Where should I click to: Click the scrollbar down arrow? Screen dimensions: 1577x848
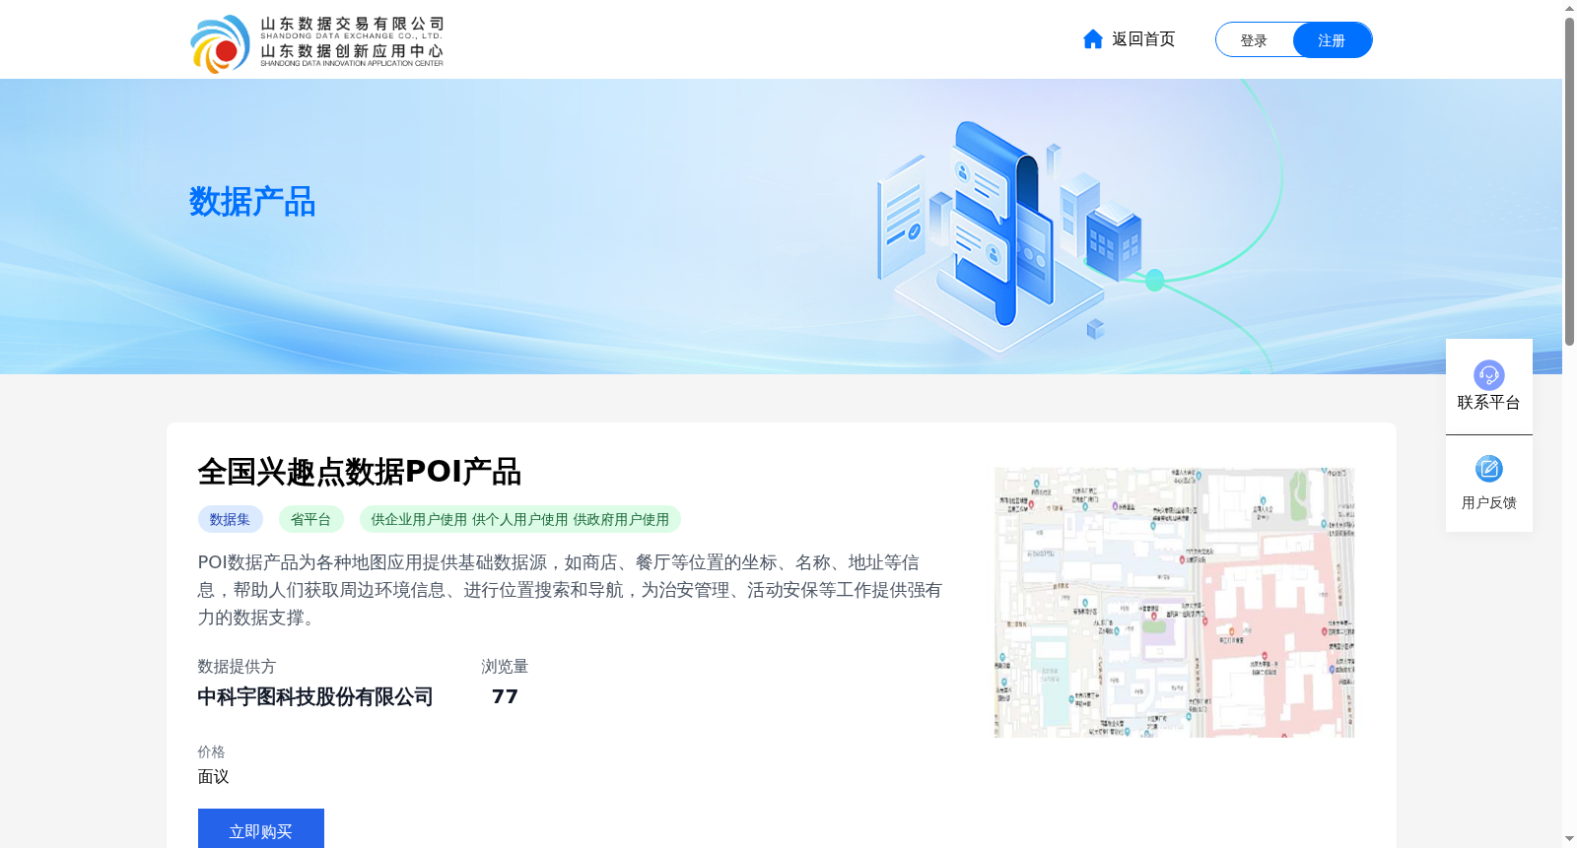click(x=1569, y=839)
